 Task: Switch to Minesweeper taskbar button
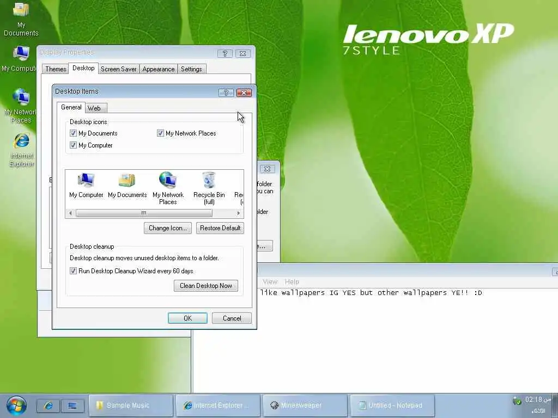pos(305,405)
